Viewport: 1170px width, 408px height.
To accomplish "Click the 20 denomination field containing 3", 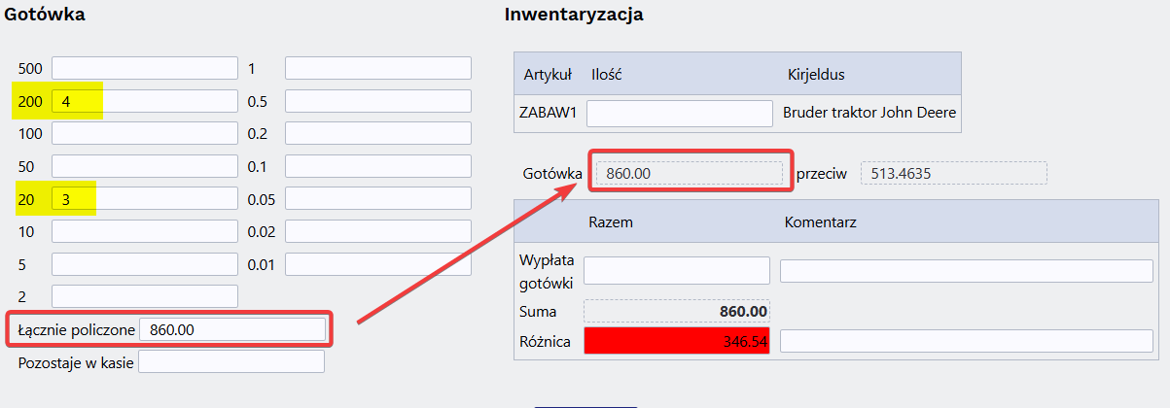I will [x=144, y=198].
